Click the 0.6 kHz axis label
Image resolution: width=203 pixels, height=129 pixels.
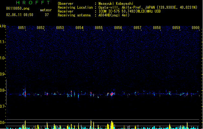coord(3,123)
